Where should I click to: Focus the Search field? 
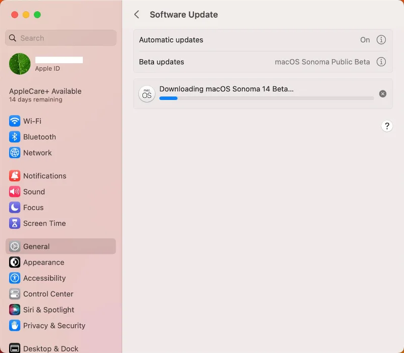pos(61,38)
